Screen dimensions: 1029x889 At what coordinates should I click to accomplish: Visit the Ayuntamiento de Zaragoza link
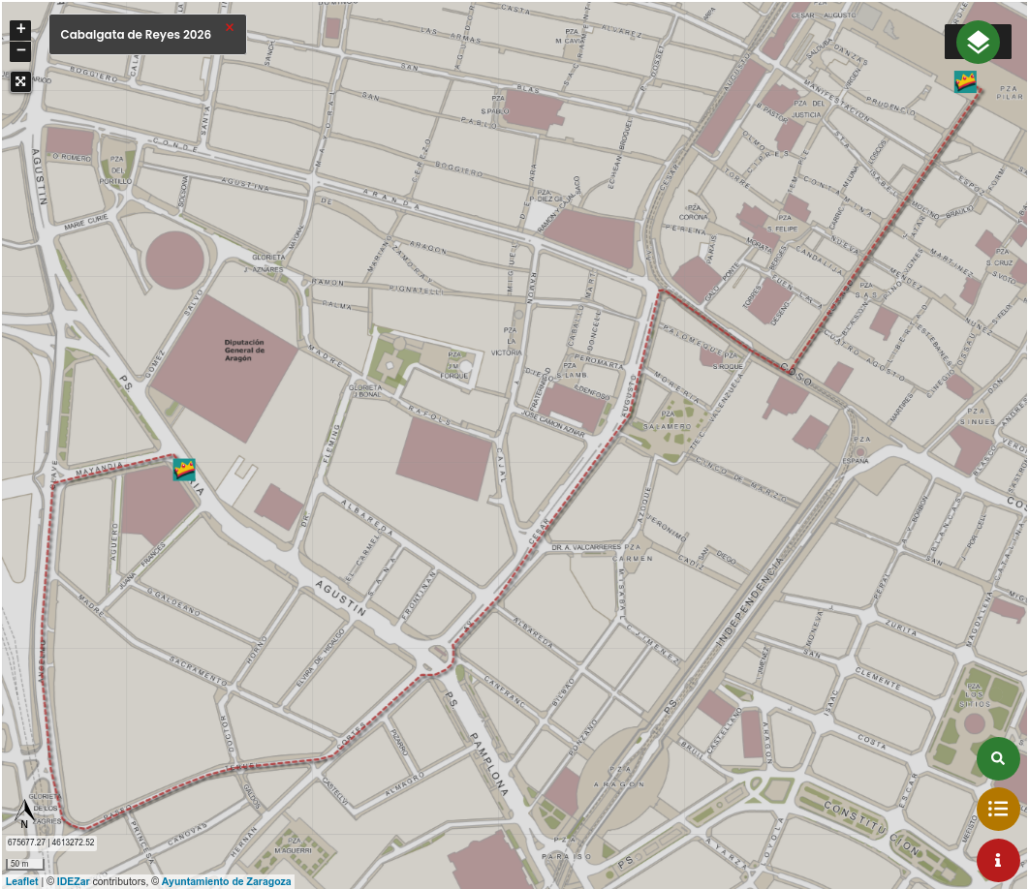point(226,881)
